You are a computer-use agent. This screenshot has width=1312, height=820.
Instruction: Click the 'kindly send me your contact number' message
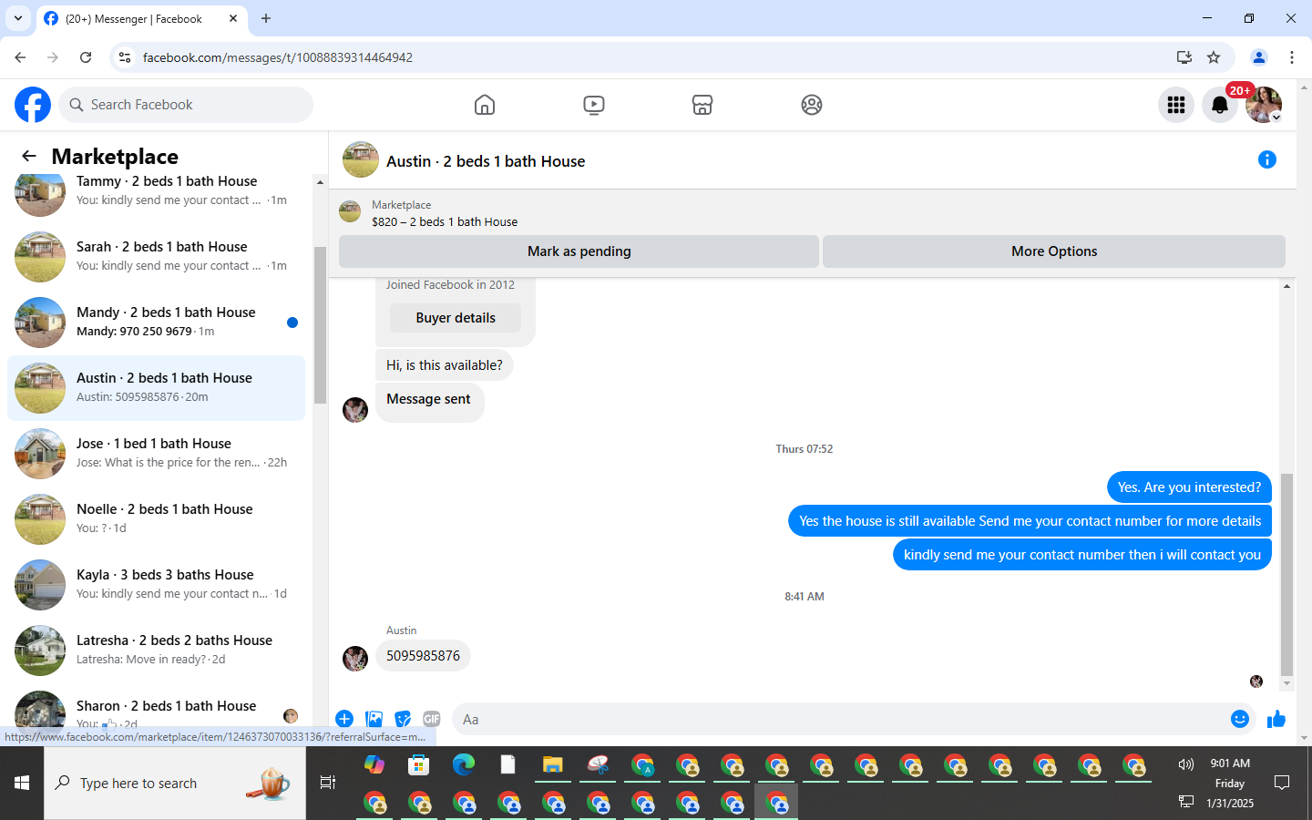1082,555
